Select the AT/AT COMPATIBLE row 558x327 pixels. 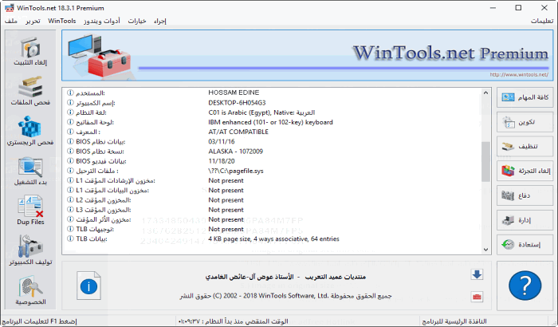pyautogui.click(x=273, y=132)
